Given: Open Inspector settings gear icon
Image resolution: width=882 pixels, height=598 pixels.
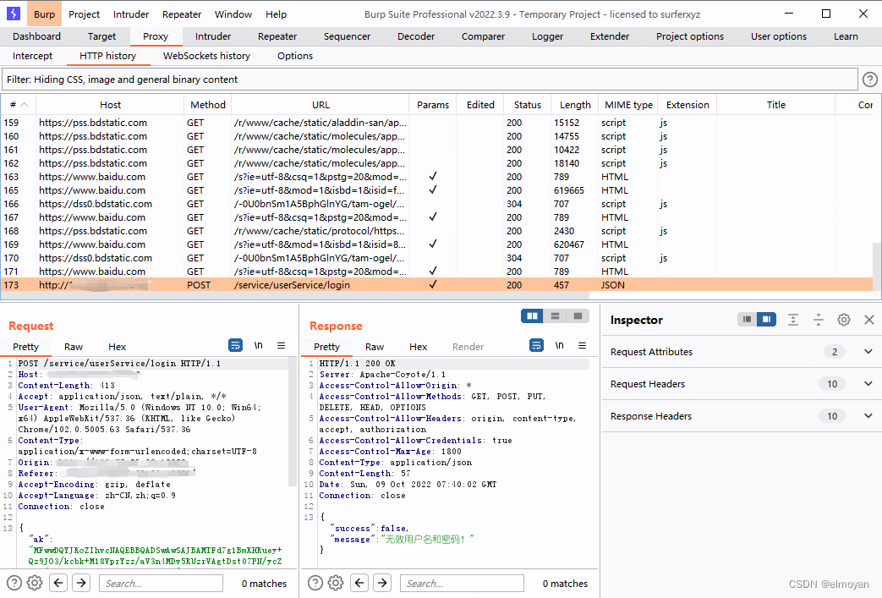Looking at the screenshot, I should 844,320.
